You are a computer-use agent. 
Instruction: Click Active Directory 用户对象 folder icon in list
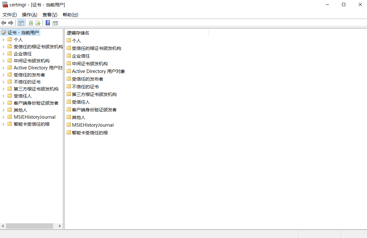(x=69, y=71)
